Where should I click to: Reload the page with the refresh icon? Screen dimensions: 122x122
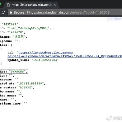click(3, 12)
